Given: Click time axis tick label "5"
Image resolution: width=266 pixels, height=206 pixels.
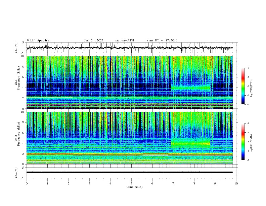Looking at the screenshot, I should (x=131, y=183).
